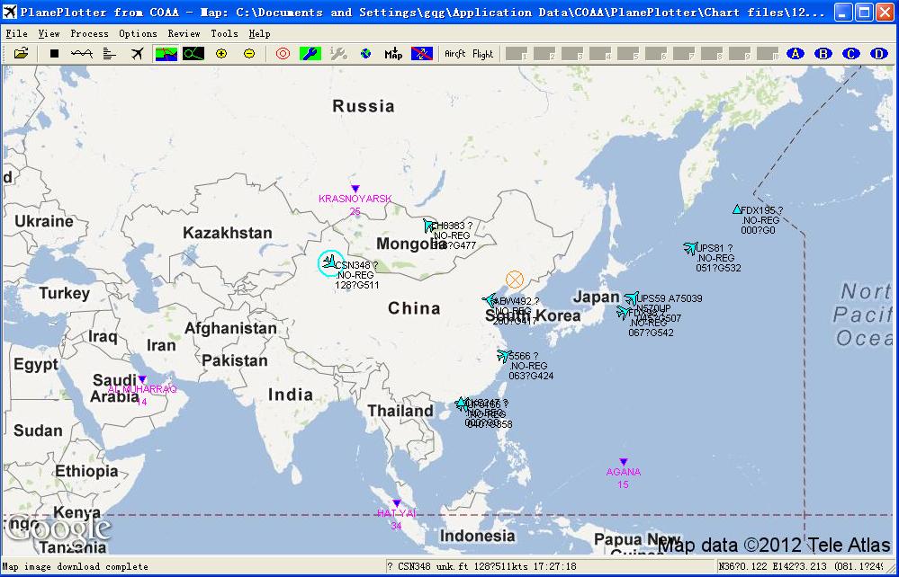Open the File menu
The image size is (899, 577).
point(16,34)
